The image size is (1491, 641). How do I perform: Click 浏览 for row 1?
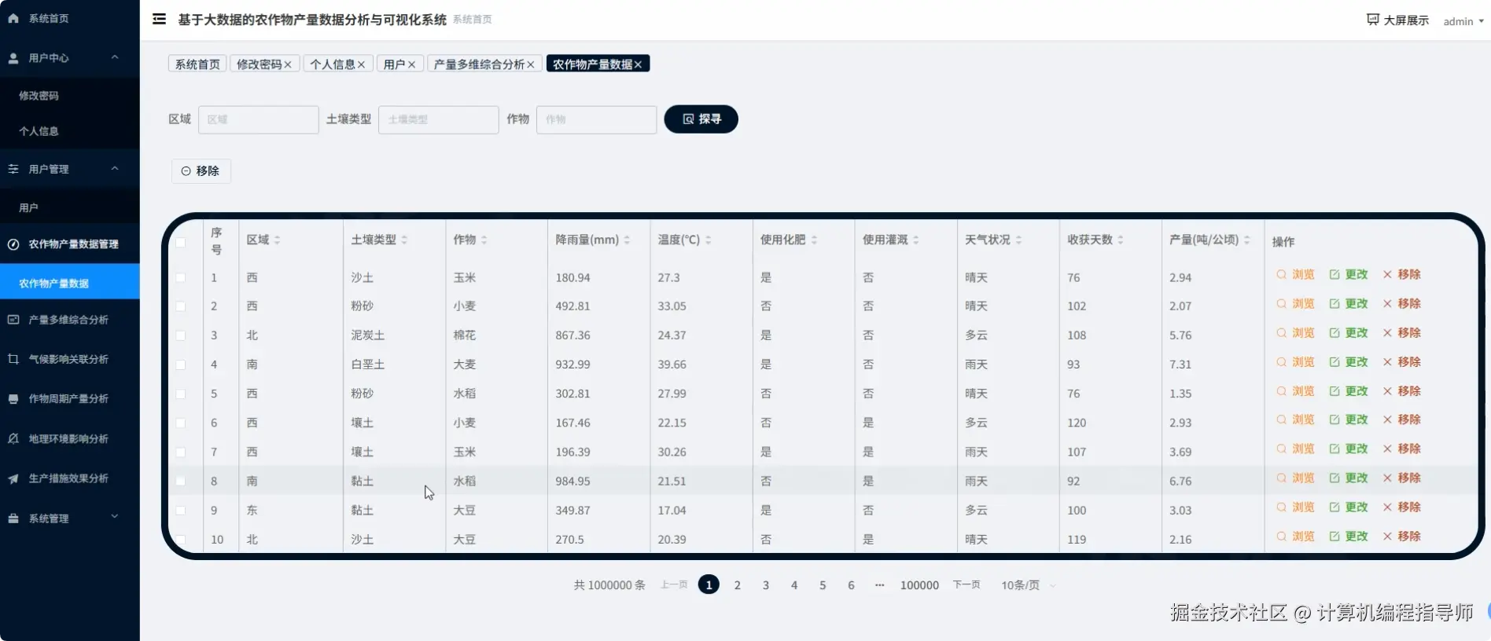coord(1295,275)
